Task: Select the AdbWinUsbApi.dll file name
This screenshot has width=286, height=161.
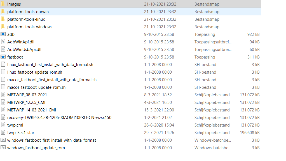Action: point(24,50)
